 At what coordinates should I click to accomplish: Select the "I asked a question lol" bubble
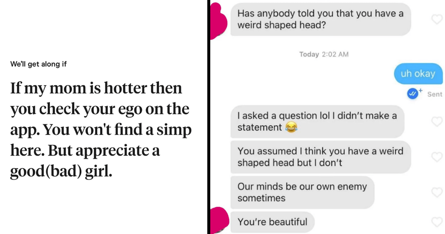point(317,121)
